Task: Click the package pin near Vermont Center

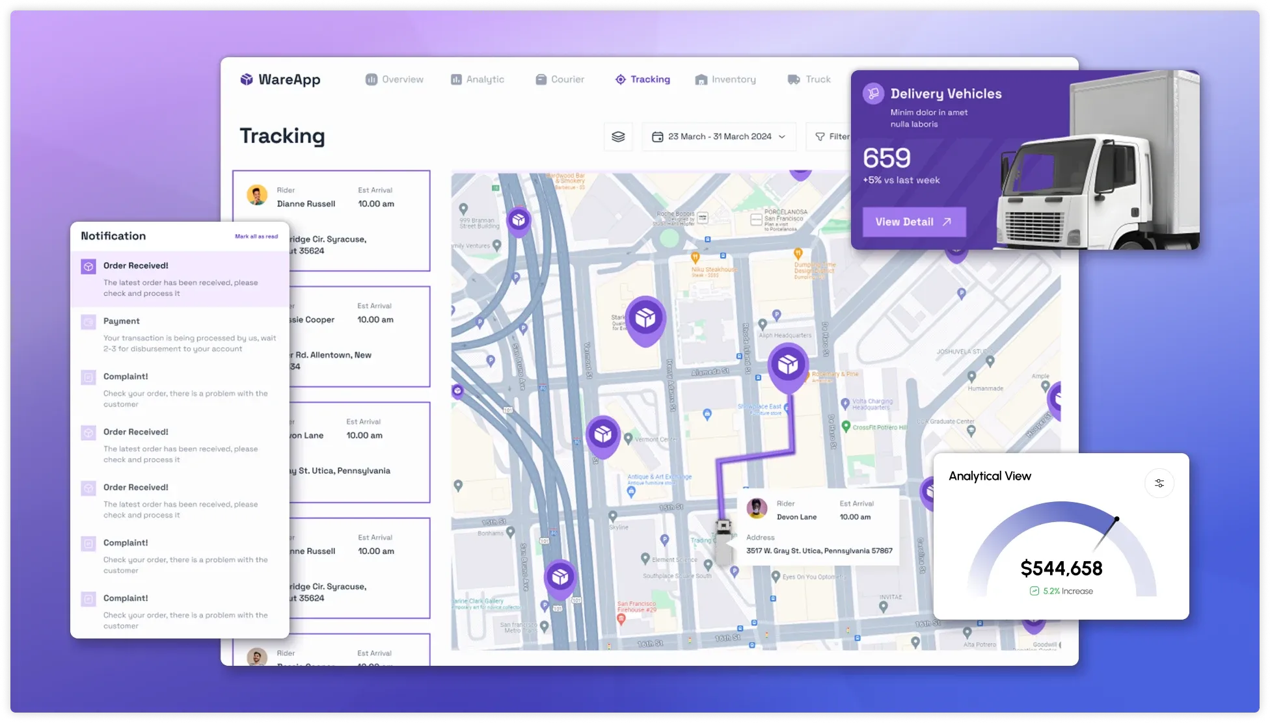Action: tap(602, 434)
